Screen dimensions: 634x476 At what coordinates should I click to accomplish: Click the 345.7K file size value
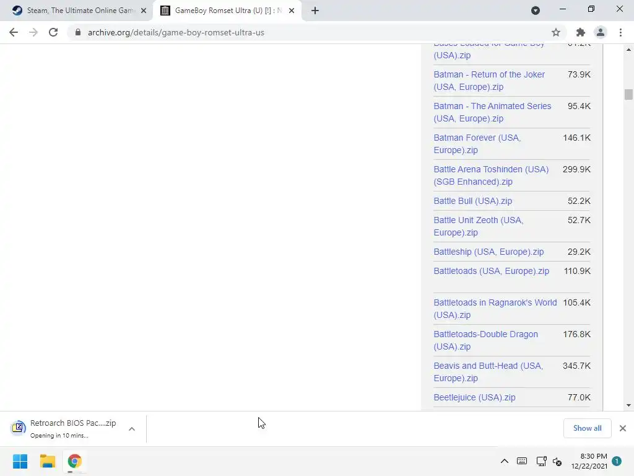coord(576,366)
